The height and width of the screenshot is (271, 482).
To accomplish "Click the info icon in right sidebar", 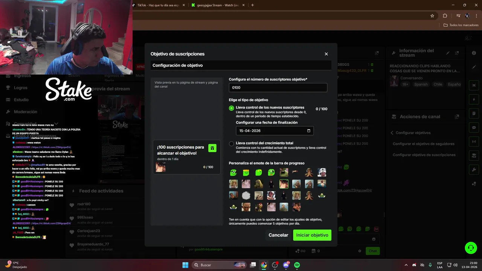I will (x=474, y=53).
